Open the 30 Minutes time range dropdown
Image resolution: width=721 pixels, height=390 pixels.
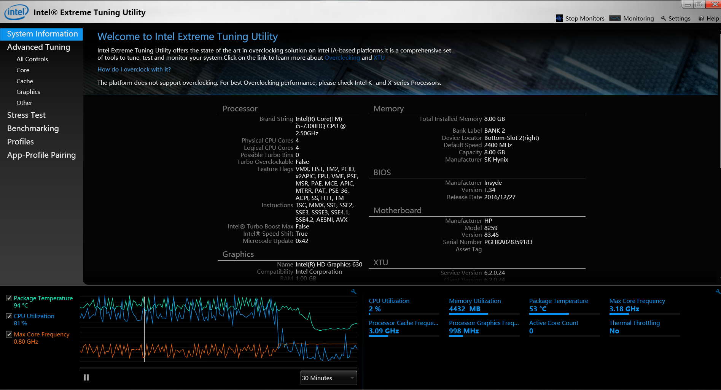pos(329,378)
